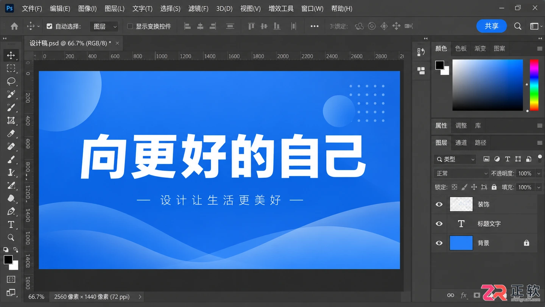The width and height of the screenshot is (545, 307).
Task: Align left edges in options bar
Action: 187,26
